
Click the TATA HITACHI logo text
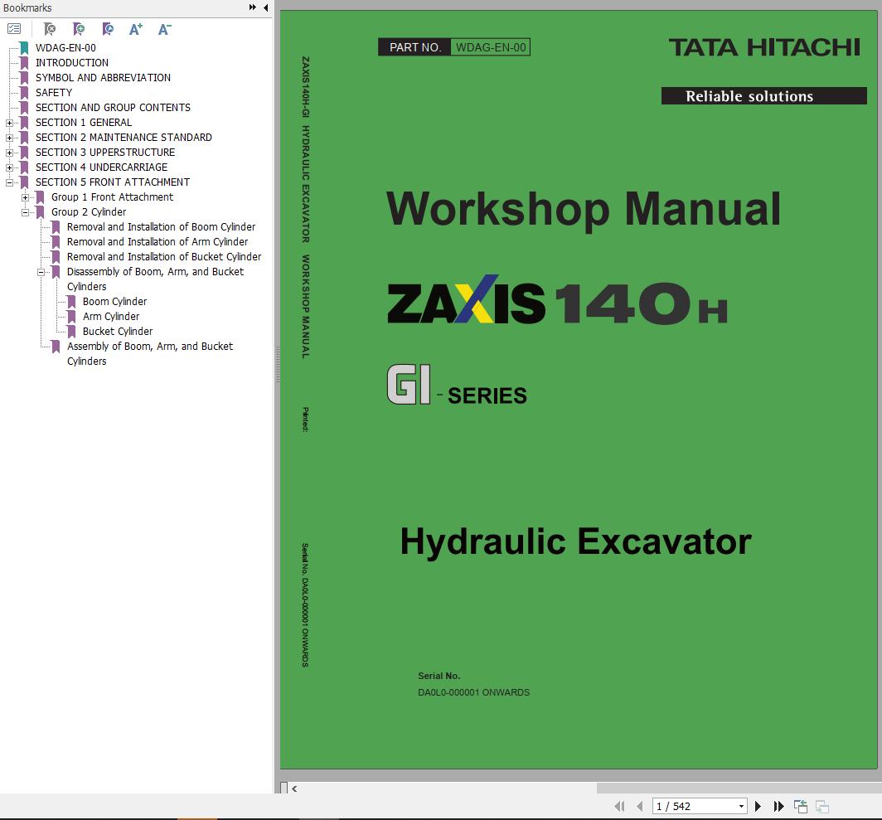point(764,47)
